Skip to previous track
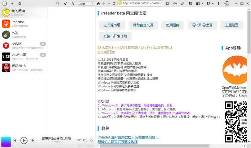The image size is (251, 148). (15, 140)
